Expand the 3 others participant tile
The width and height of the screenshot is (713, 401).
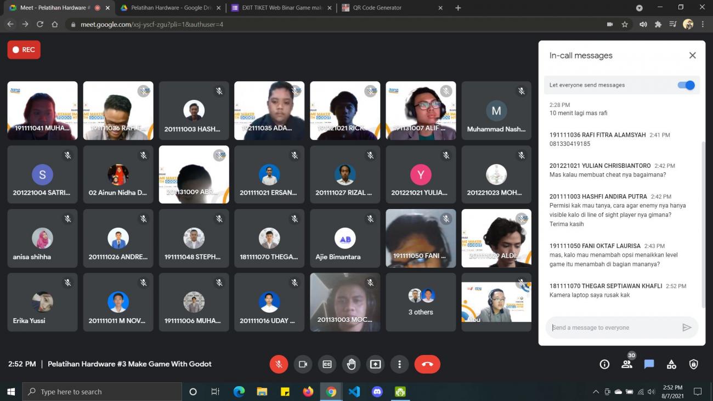[x=421, y=302]
